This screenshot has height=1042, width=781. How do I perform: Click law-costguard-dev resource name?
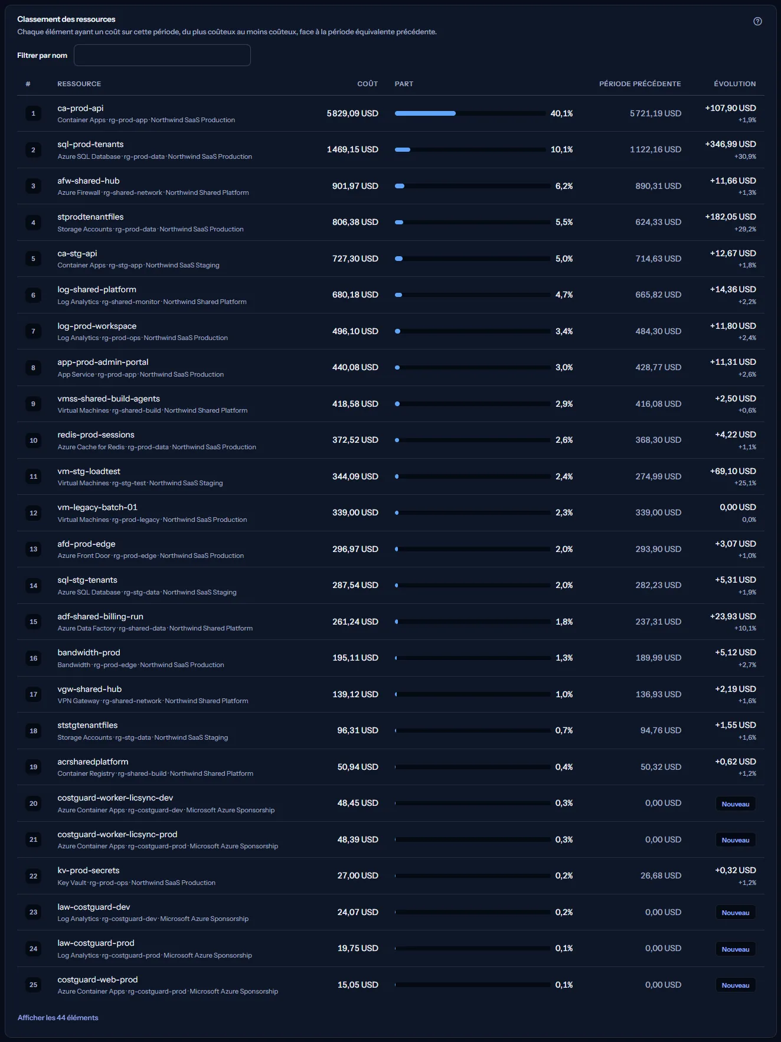pos(94,907)
